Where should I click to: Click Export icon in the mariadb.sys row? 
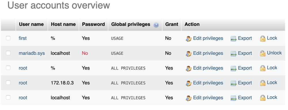click(234, 54)
